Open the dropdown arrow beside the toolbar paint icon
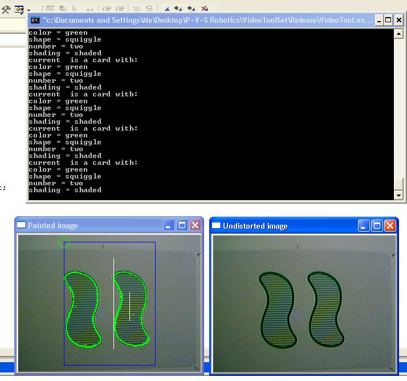Viewport: 407px width, 381px height. (29, 9)
